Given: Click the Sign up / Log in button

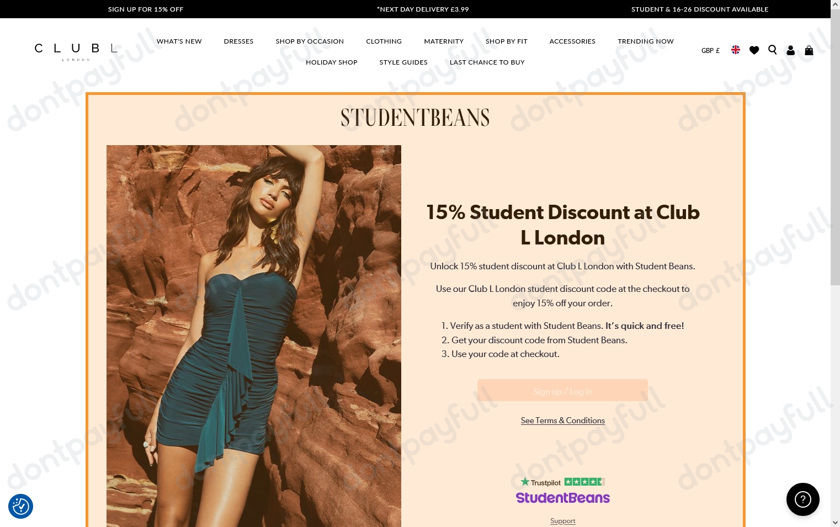Looking at the screenshot, I should (x=562, y=390).
